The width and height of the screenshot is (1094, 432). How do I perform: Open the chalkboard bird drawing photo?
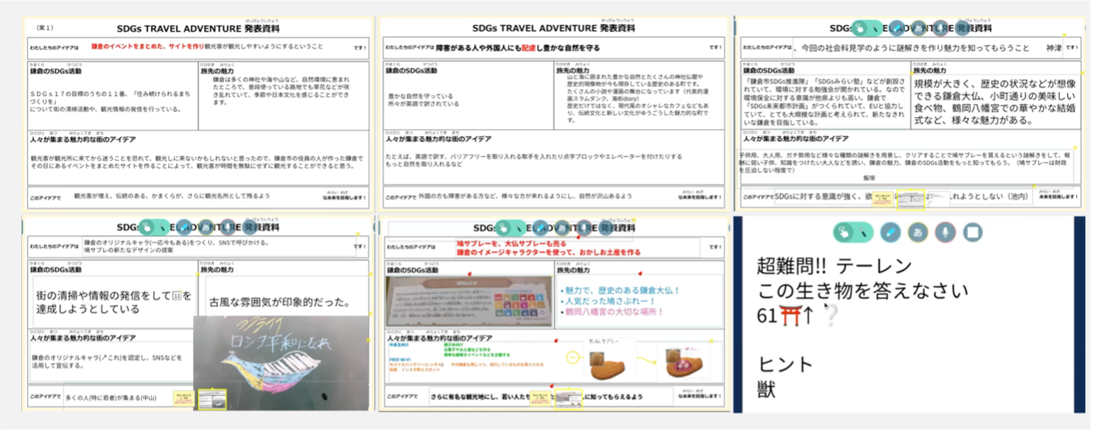coord(281,361)
